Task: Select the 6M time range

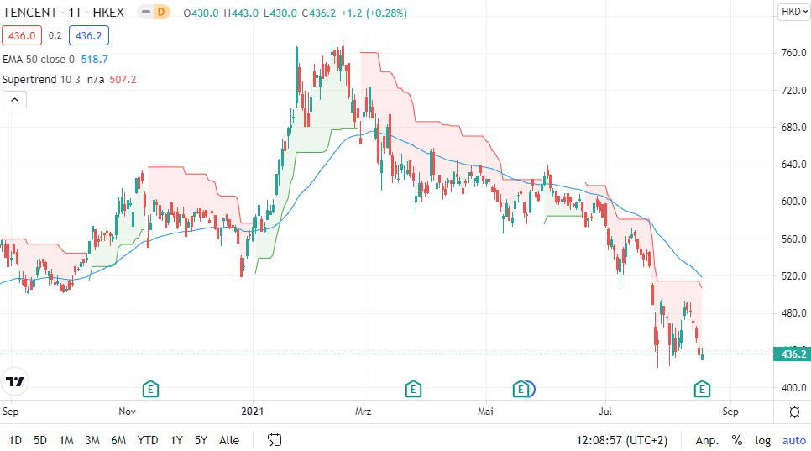Action: tap(118, 441)
